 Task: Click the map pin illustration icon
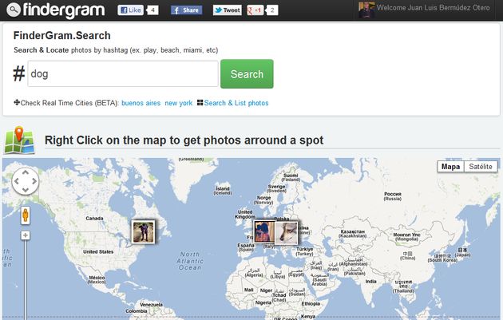click(19, 140)
